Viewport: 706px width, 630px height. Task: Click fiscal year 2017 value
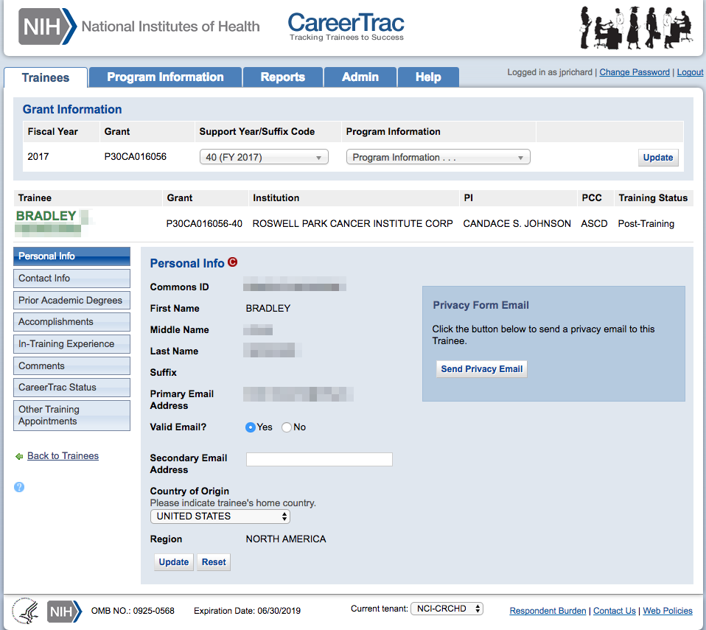coord(38,157)
